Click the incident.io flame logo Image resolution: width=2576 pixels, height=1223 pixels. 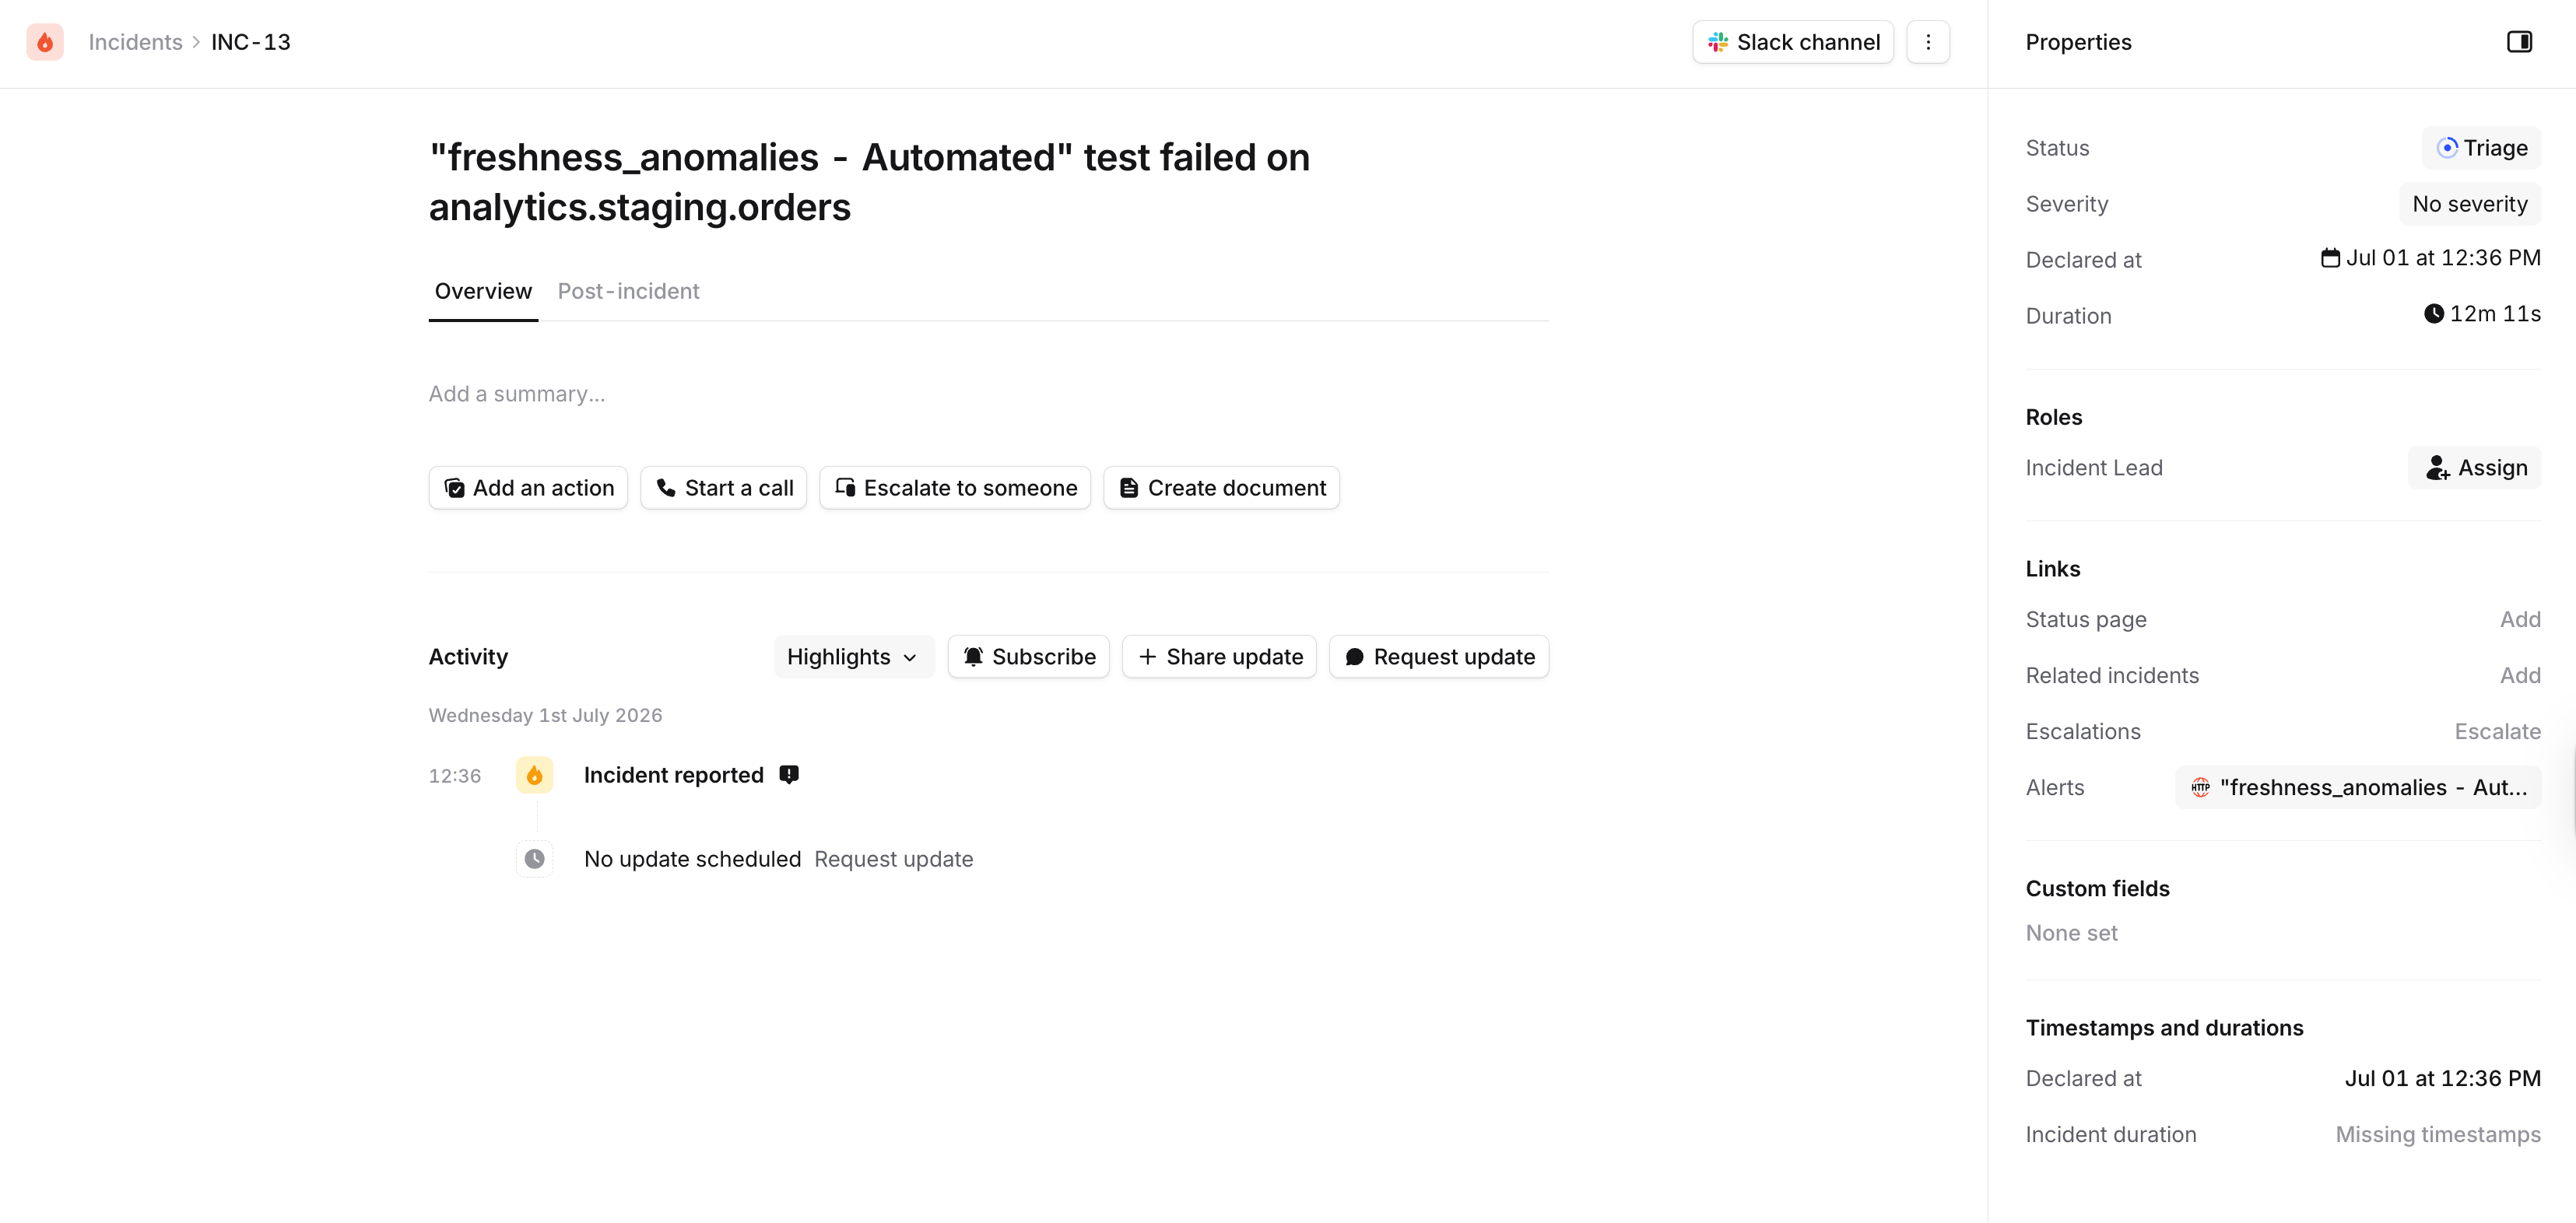click(45, 42)
